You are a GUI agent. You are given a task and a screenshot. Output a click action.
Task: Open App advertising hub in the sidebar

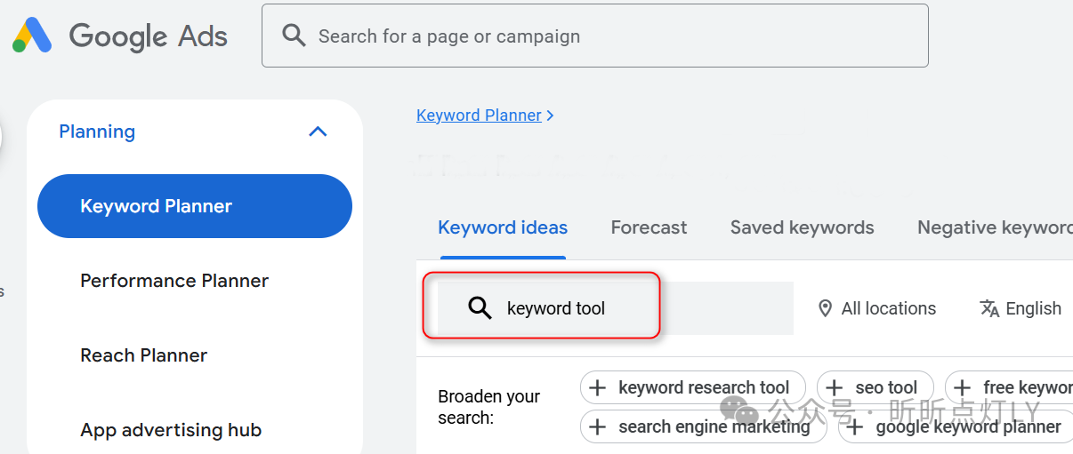point(171,430)
